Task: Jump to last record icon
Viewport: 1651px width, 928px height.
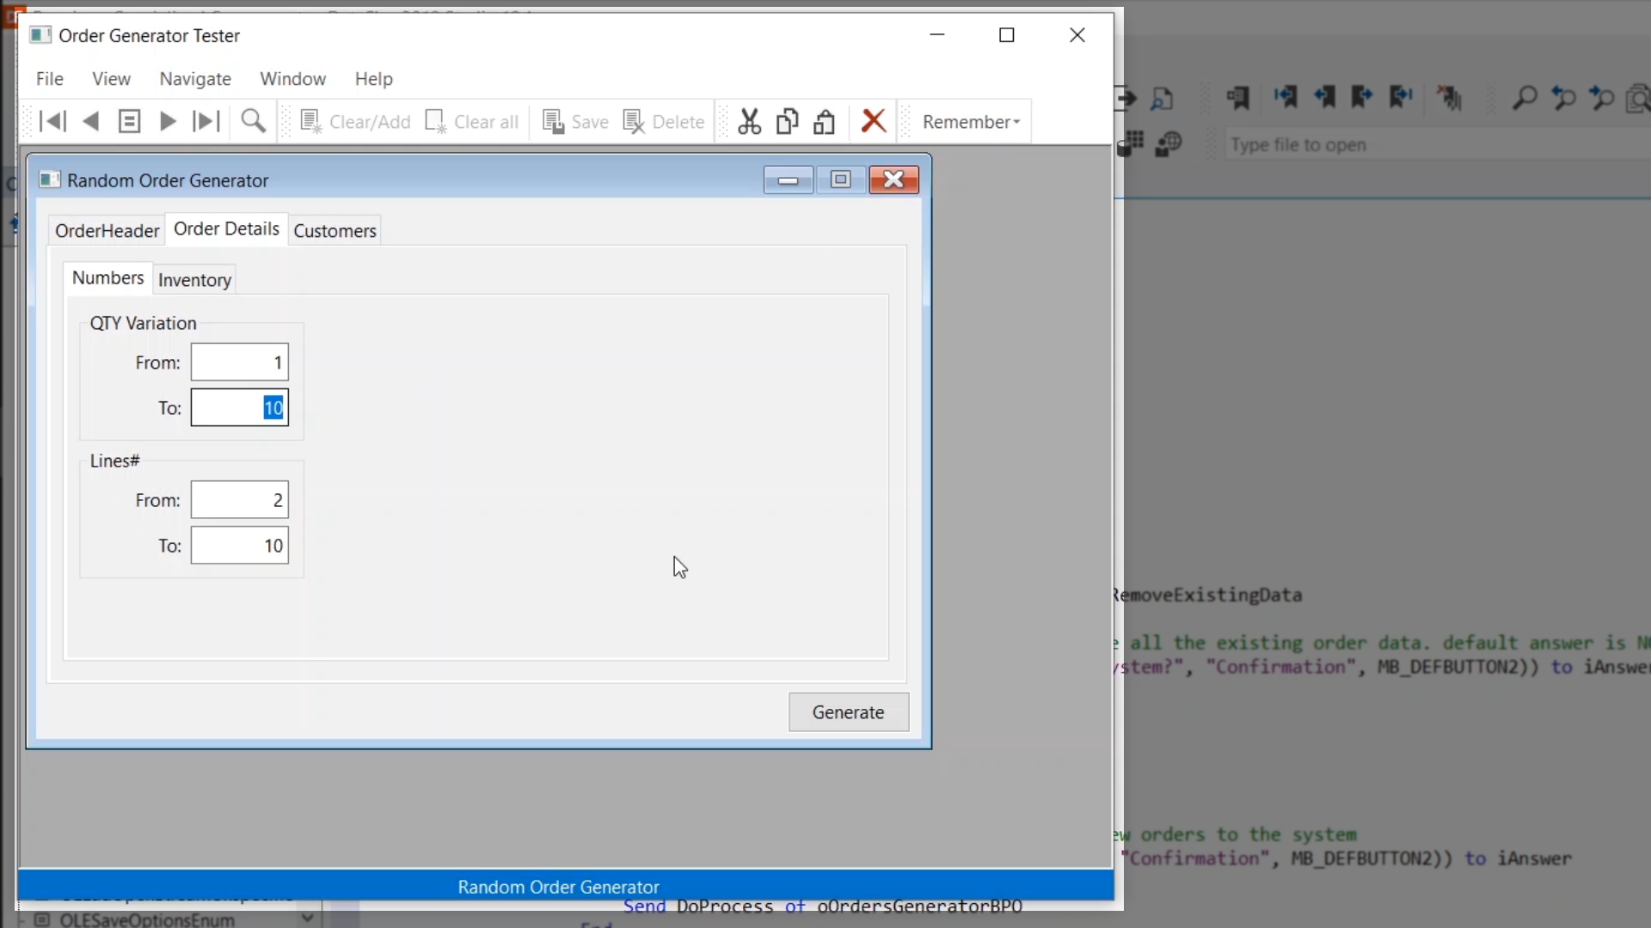Action: tap(206, 122)
